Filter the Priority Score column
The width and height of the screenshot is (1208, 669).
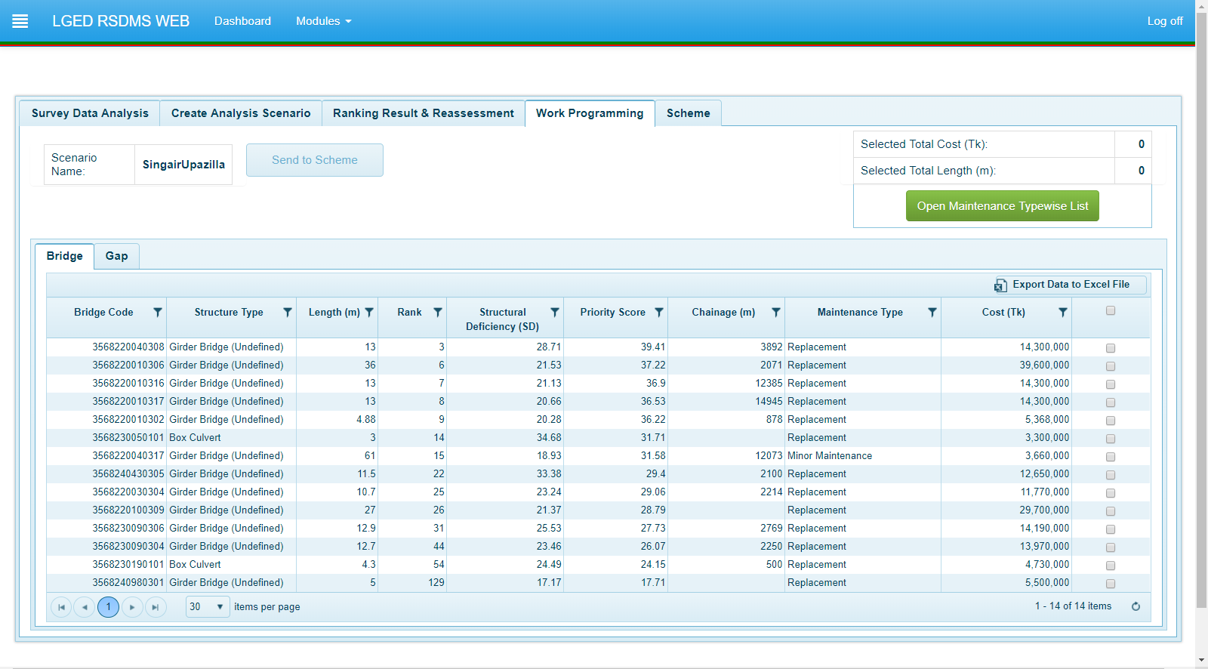tap(659, 312)
